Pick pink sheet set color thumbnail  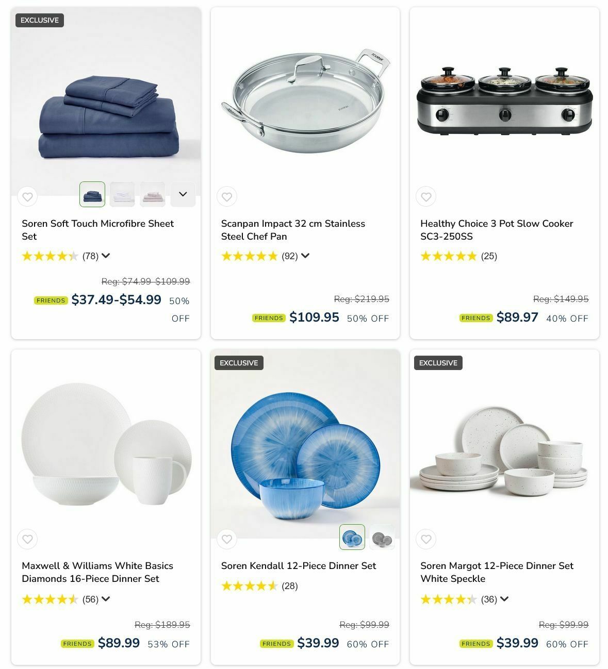coord(153,194)
